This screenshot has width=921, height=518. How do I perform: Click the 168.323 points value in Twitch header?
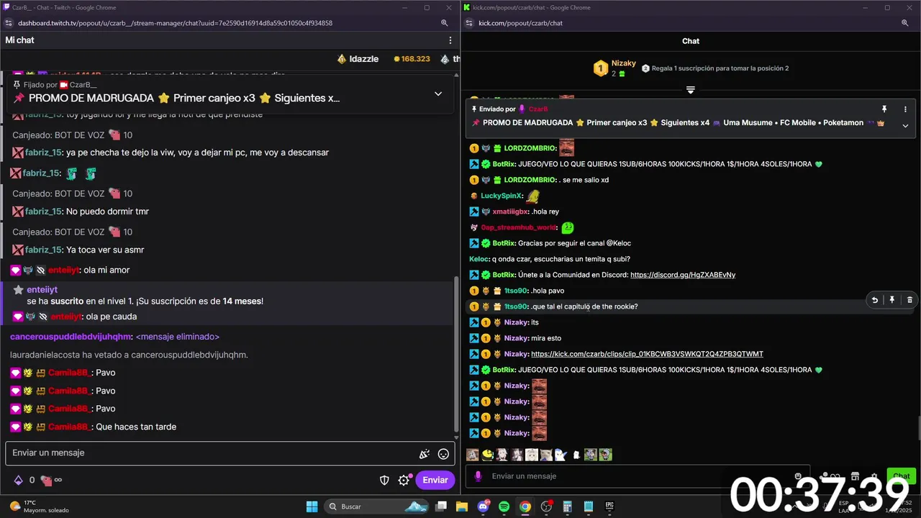pyautogui.click(x=412, y=59)
